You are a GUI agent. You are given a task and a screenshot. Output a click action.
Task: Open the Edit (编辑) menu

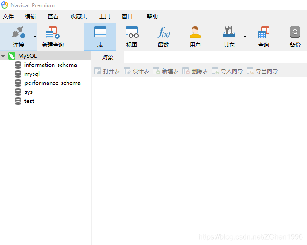30,17
